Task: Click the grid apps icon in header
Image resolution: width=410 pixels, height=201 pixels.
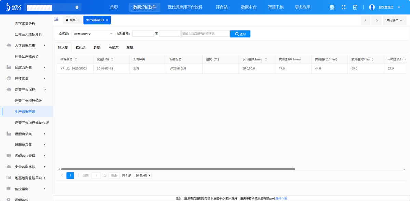Action: (x=332, y=7)
